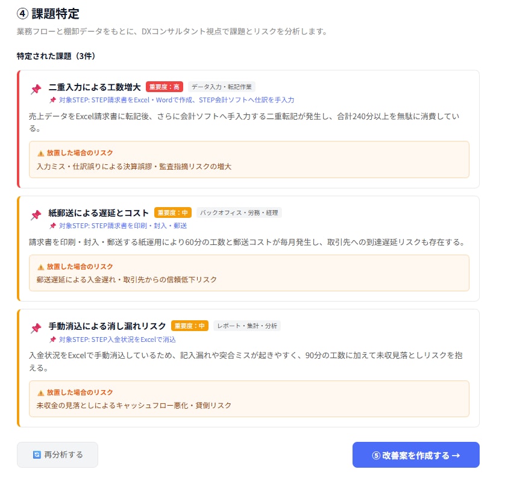
Task: Open link 対象STEP: STEP請求書を印刷・封入・郵送
Action: tap(123, 226)
